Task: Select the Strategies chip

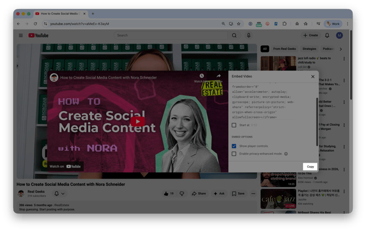Action: click(309, 49)
